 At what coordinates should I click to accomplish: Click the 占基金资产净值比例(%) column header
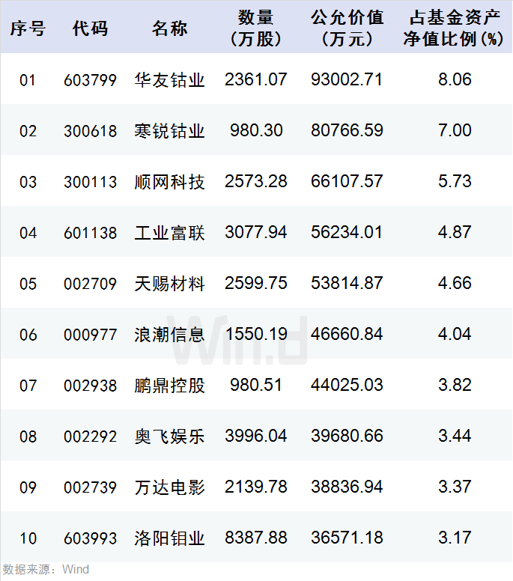[x=454, y=28]
